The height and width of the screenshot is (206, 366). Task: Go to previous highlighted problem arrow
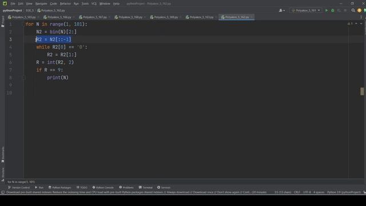pos(356,23)
